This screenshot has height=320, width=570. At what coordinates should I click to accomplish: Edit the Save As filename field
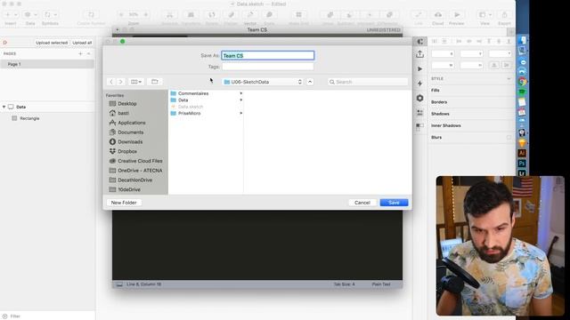[x=268, y=55]
